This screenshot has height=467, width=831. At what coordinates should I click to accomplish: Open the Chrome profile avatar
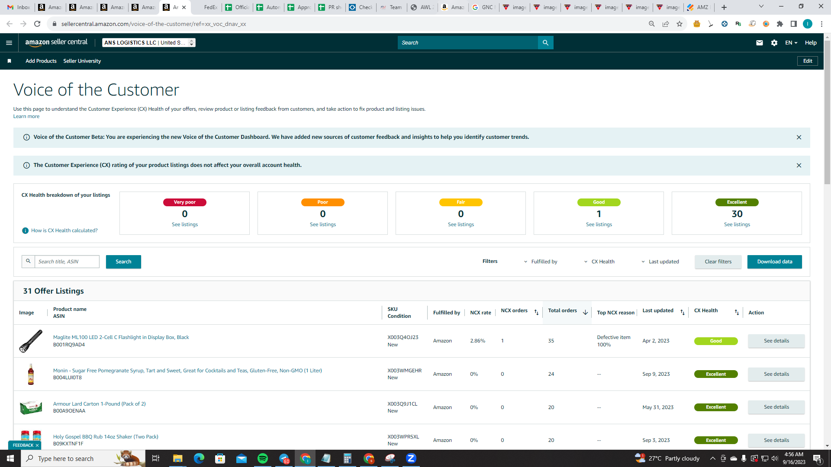(x=808, y=24)
